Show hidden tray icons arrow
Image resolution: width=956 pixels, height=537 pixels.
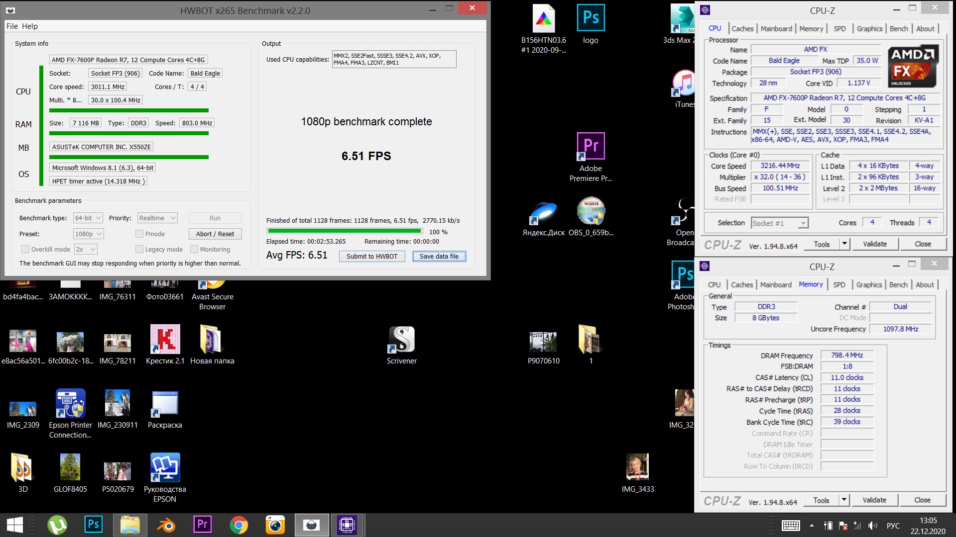(x=812, y=526)
